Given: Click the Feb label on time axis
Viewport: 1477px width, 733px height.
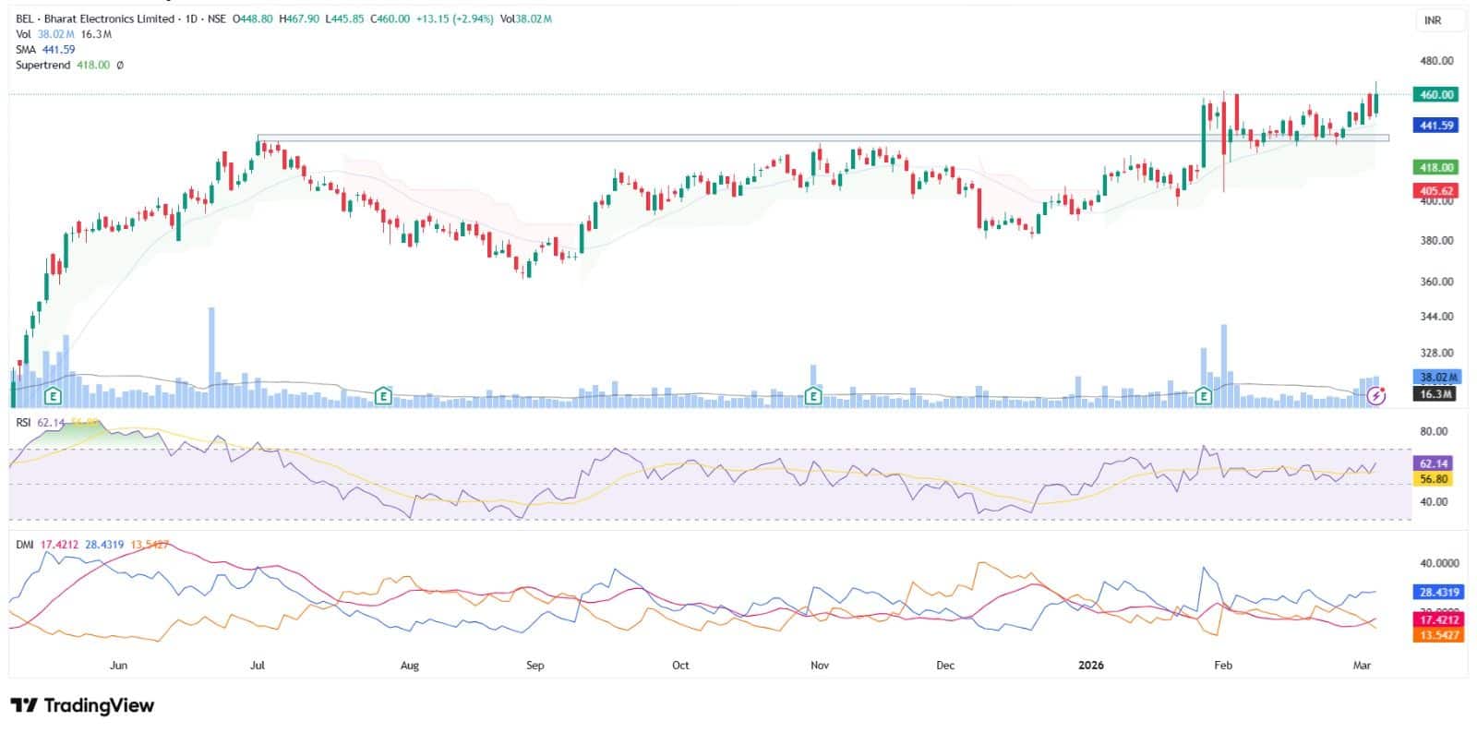Looking at the screenshot, I should pos(1223,665).
